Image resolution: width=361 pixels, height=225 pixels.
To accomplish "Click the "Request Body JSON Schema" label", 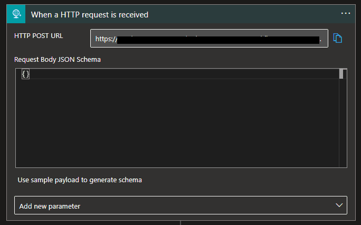I will coord(59,59).
